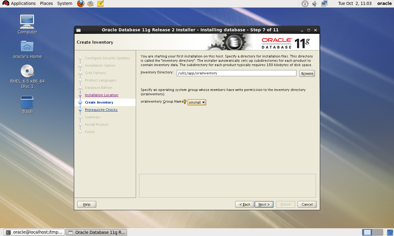Viewport: 394px width, 236px height.
Task: Launch Firefox from the top panel
Action: point(81,3)
